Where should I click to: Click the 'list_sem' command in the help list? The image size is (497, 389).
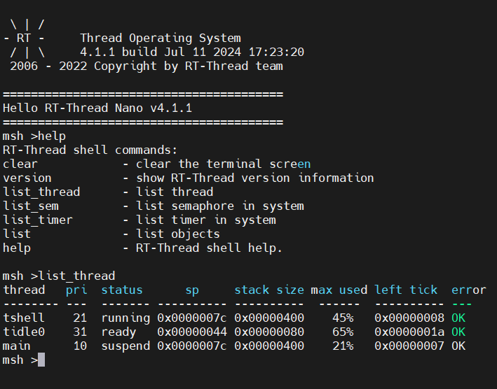click(31, 206)
